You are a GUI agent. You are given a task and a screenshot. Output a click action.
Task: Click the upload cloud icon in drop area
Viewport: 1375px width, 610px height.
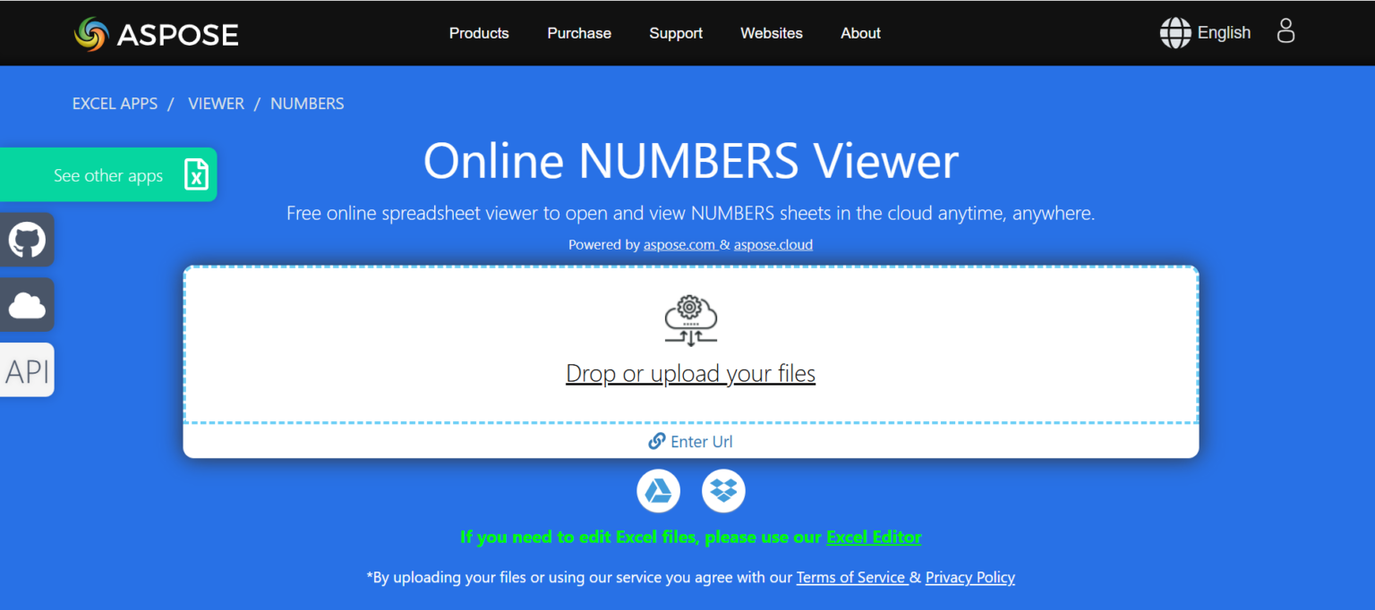[690, 319]
